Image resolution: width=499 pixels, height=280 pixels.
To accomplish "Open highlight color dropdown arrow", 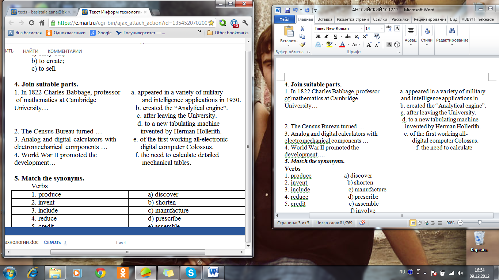I will click(x=336, y=44).
